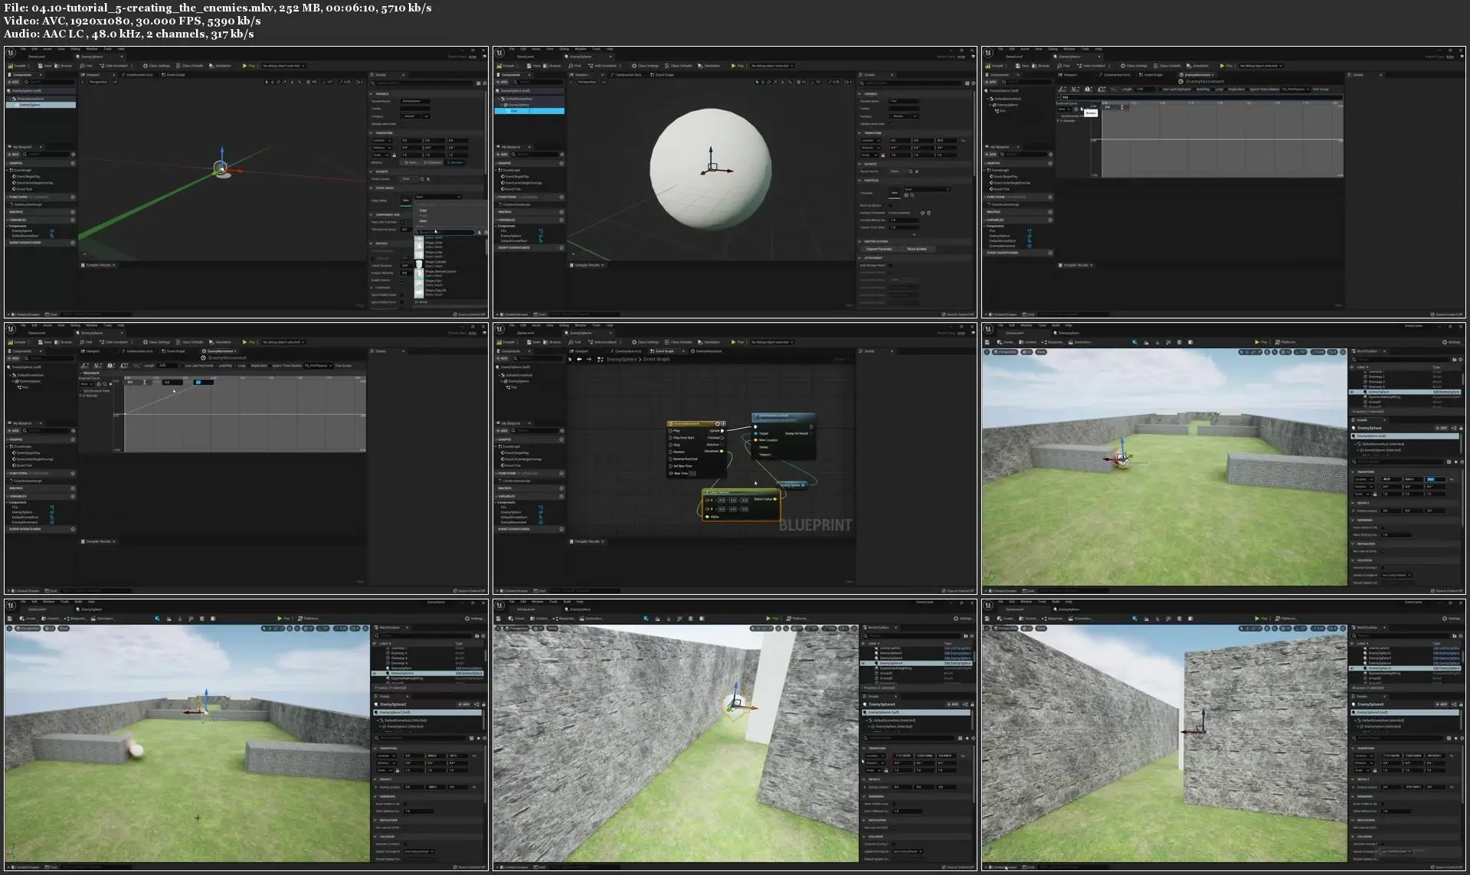Select highlighted Fire component in white sphere frame

coord(529,111)
